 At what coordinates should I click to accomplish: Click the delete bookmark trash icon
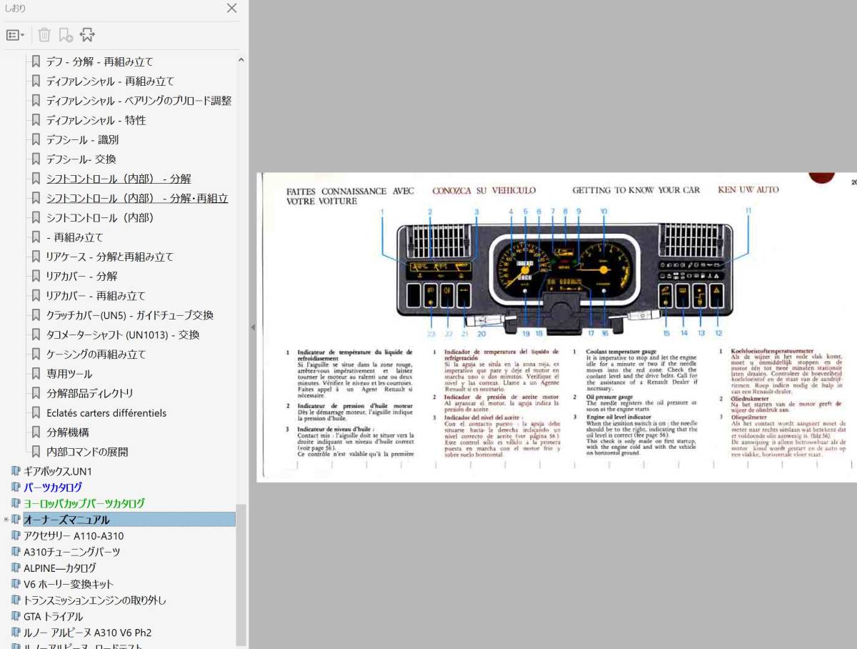click(44, 35)
